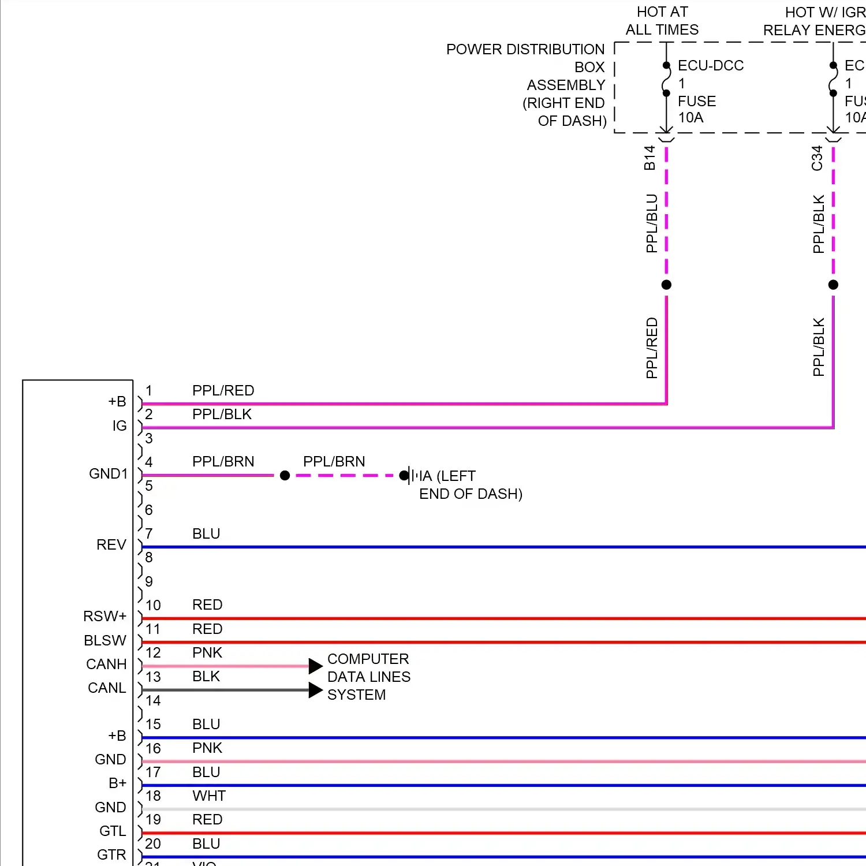Image resolution: width=866 pixels, height=866 pixels.
Task: Click the "PNK" label at pin 16
Action: [x=207, y=748]
